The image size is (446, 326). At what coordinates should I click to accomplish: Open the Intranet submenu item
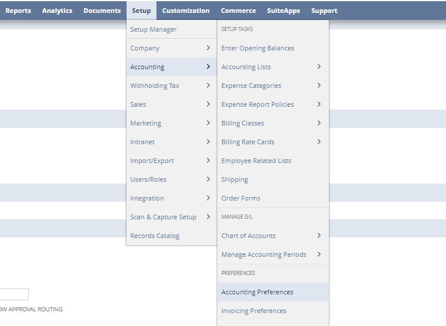[172, 142]
